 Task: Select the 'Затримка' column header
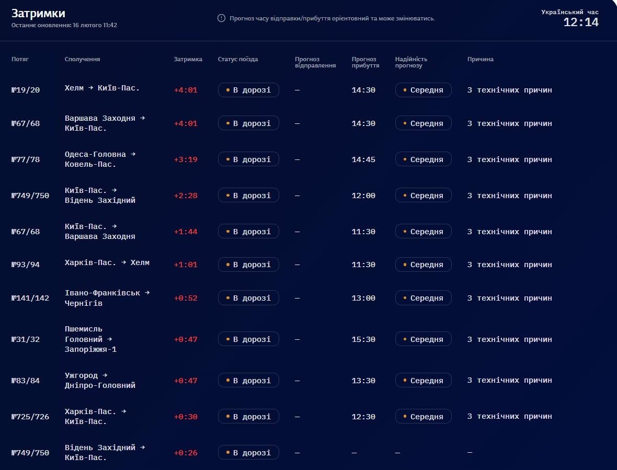[188, 59]
